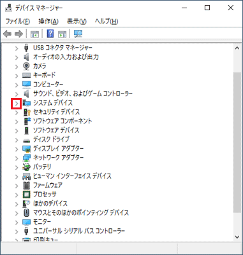The image size is (243, 255).
Task: Expand the USB コネクタ マネージャー node
Action: (17, 48)
